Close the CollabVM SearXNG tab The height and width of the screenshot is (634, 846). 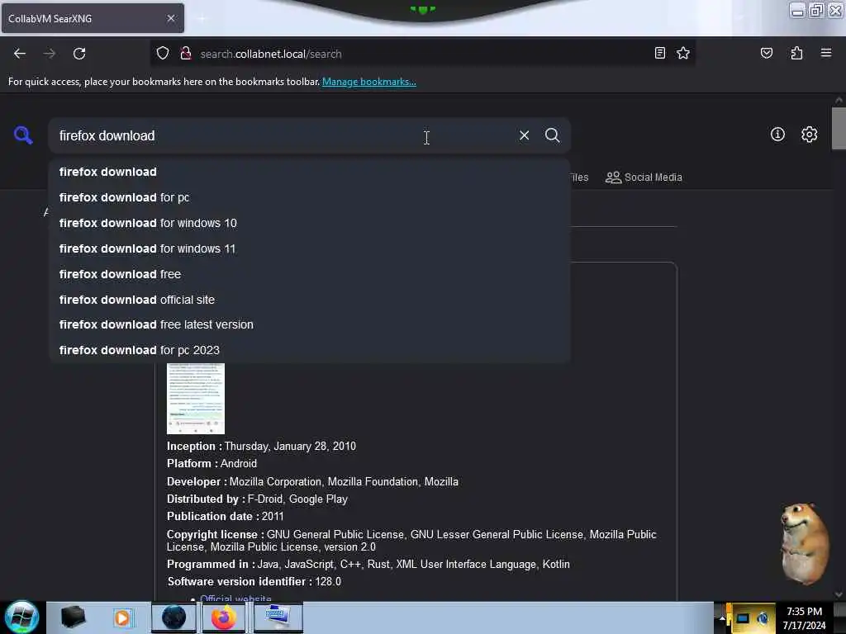(x=170, y=18)
